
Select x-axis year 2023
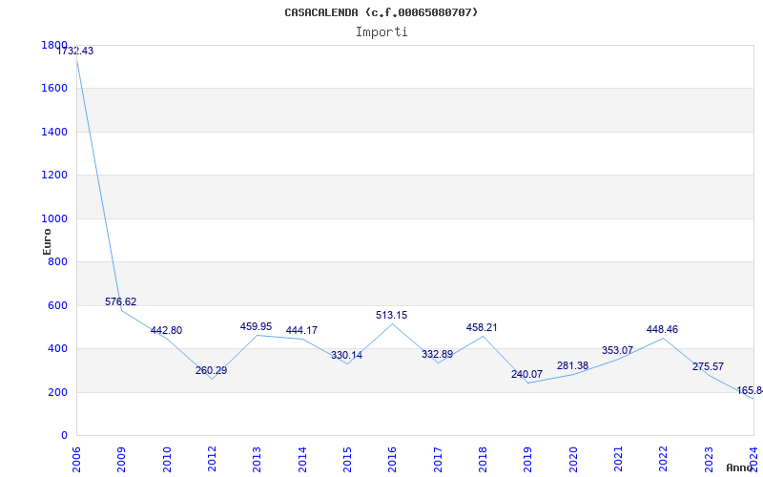tap(708, 460)
